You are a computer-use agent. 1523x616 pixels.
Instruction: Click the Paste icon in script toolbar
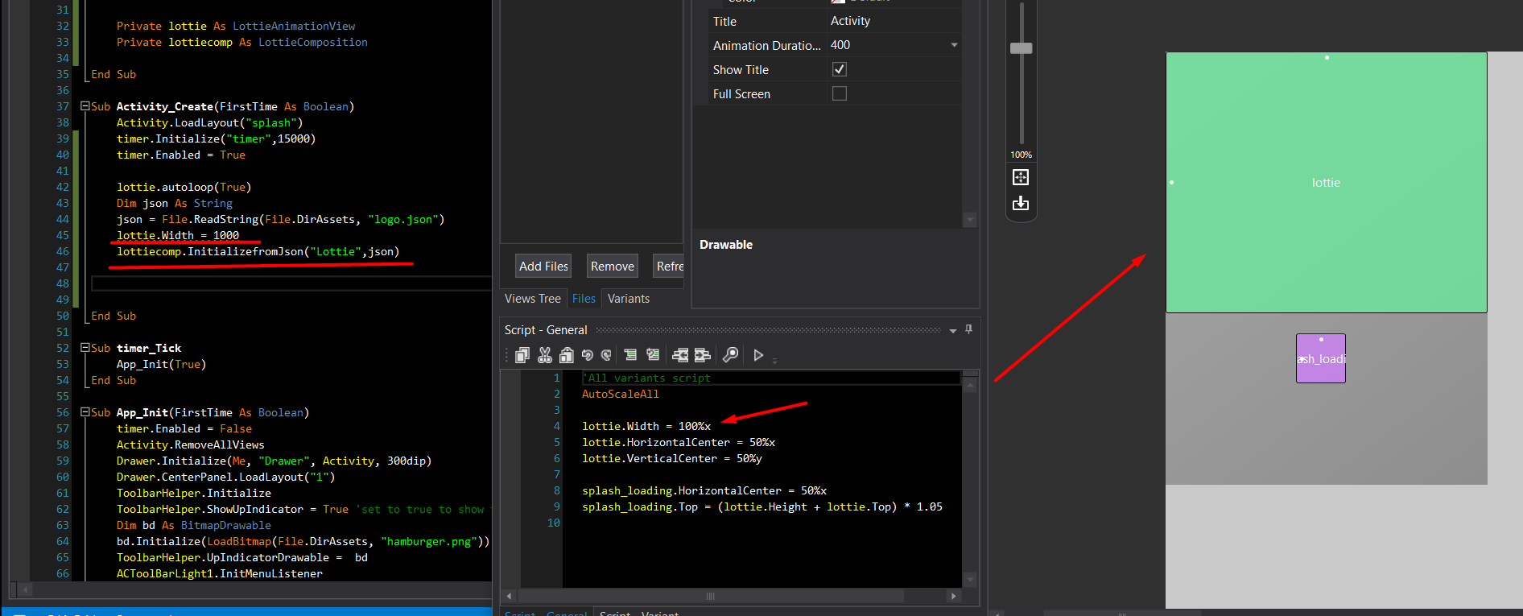pos(566,355)
